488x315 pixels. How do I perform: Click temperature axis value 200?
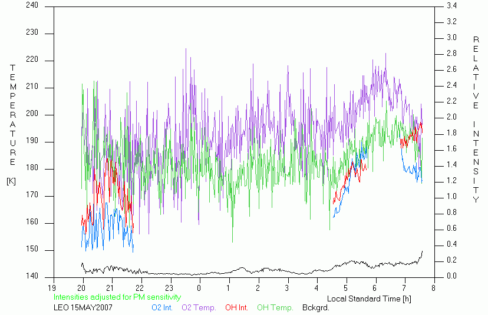[x=32, y=114]
